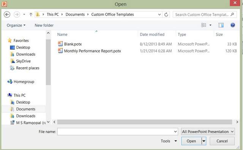The width and height of the screenshot is (243, 150).
Task: Select the Monthly Performance Report.potx file icon
Action: [60, 51]
